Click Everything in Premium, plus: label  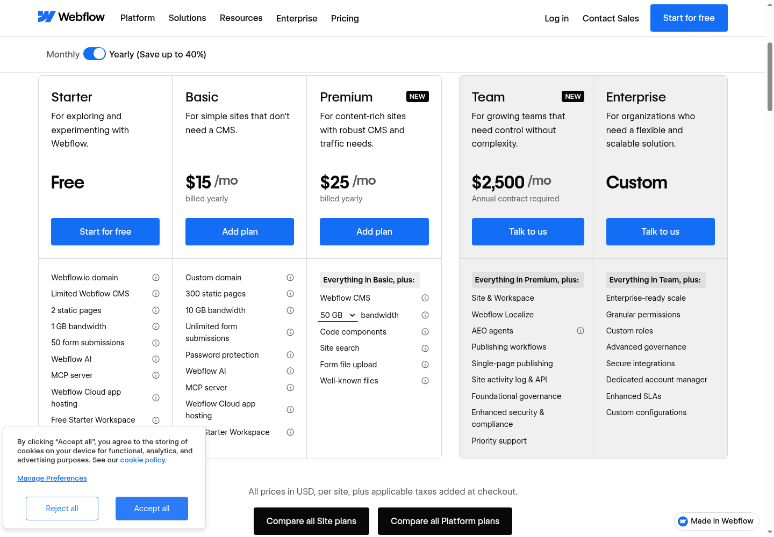pos(527,280)
